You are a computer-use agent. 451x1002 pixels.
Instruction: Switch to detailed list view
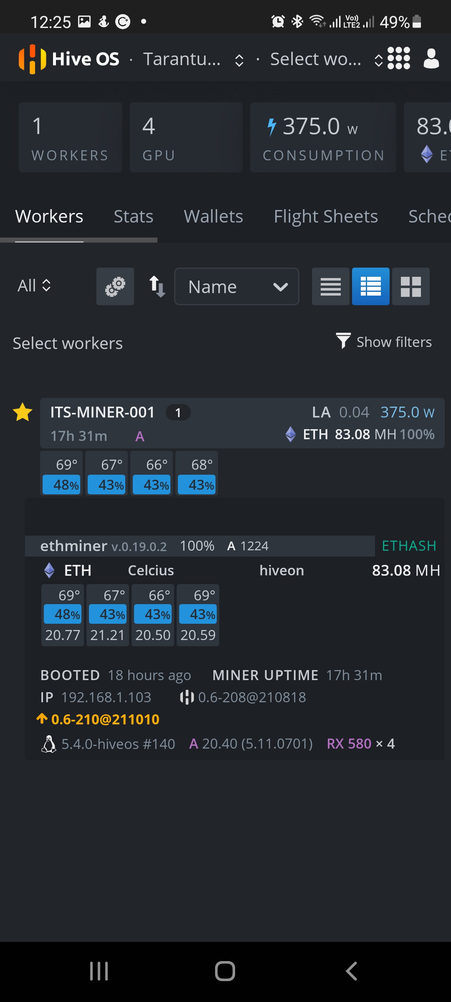pyautogui.click(x=371, y=286)
